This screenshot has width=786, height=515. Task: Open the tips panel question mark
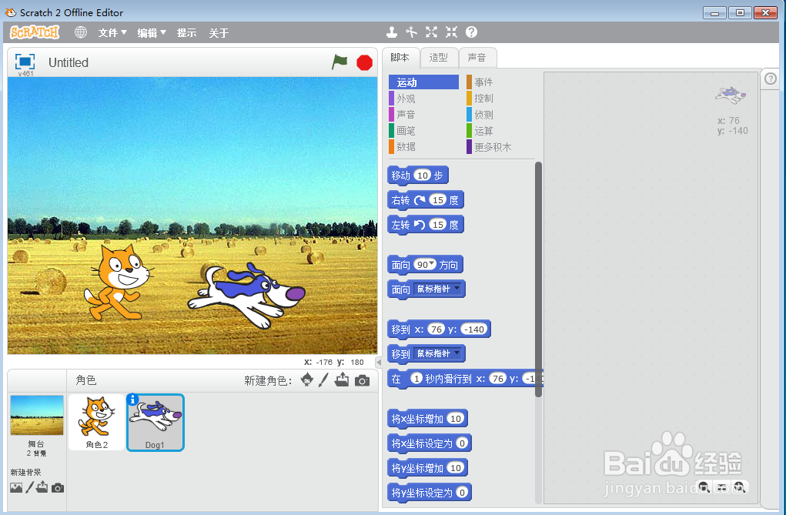coord(771,79)
